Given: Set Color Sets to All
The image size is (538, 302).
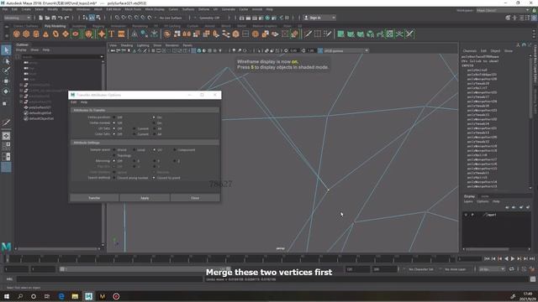Looking at the screenshot, I should 154,134.
